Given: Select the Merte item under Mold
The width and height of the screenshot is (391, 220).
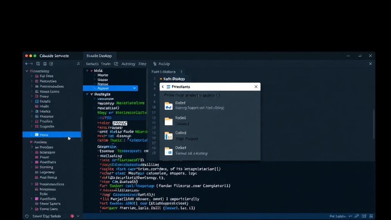Looking at the screenshot, I should 103,75.
